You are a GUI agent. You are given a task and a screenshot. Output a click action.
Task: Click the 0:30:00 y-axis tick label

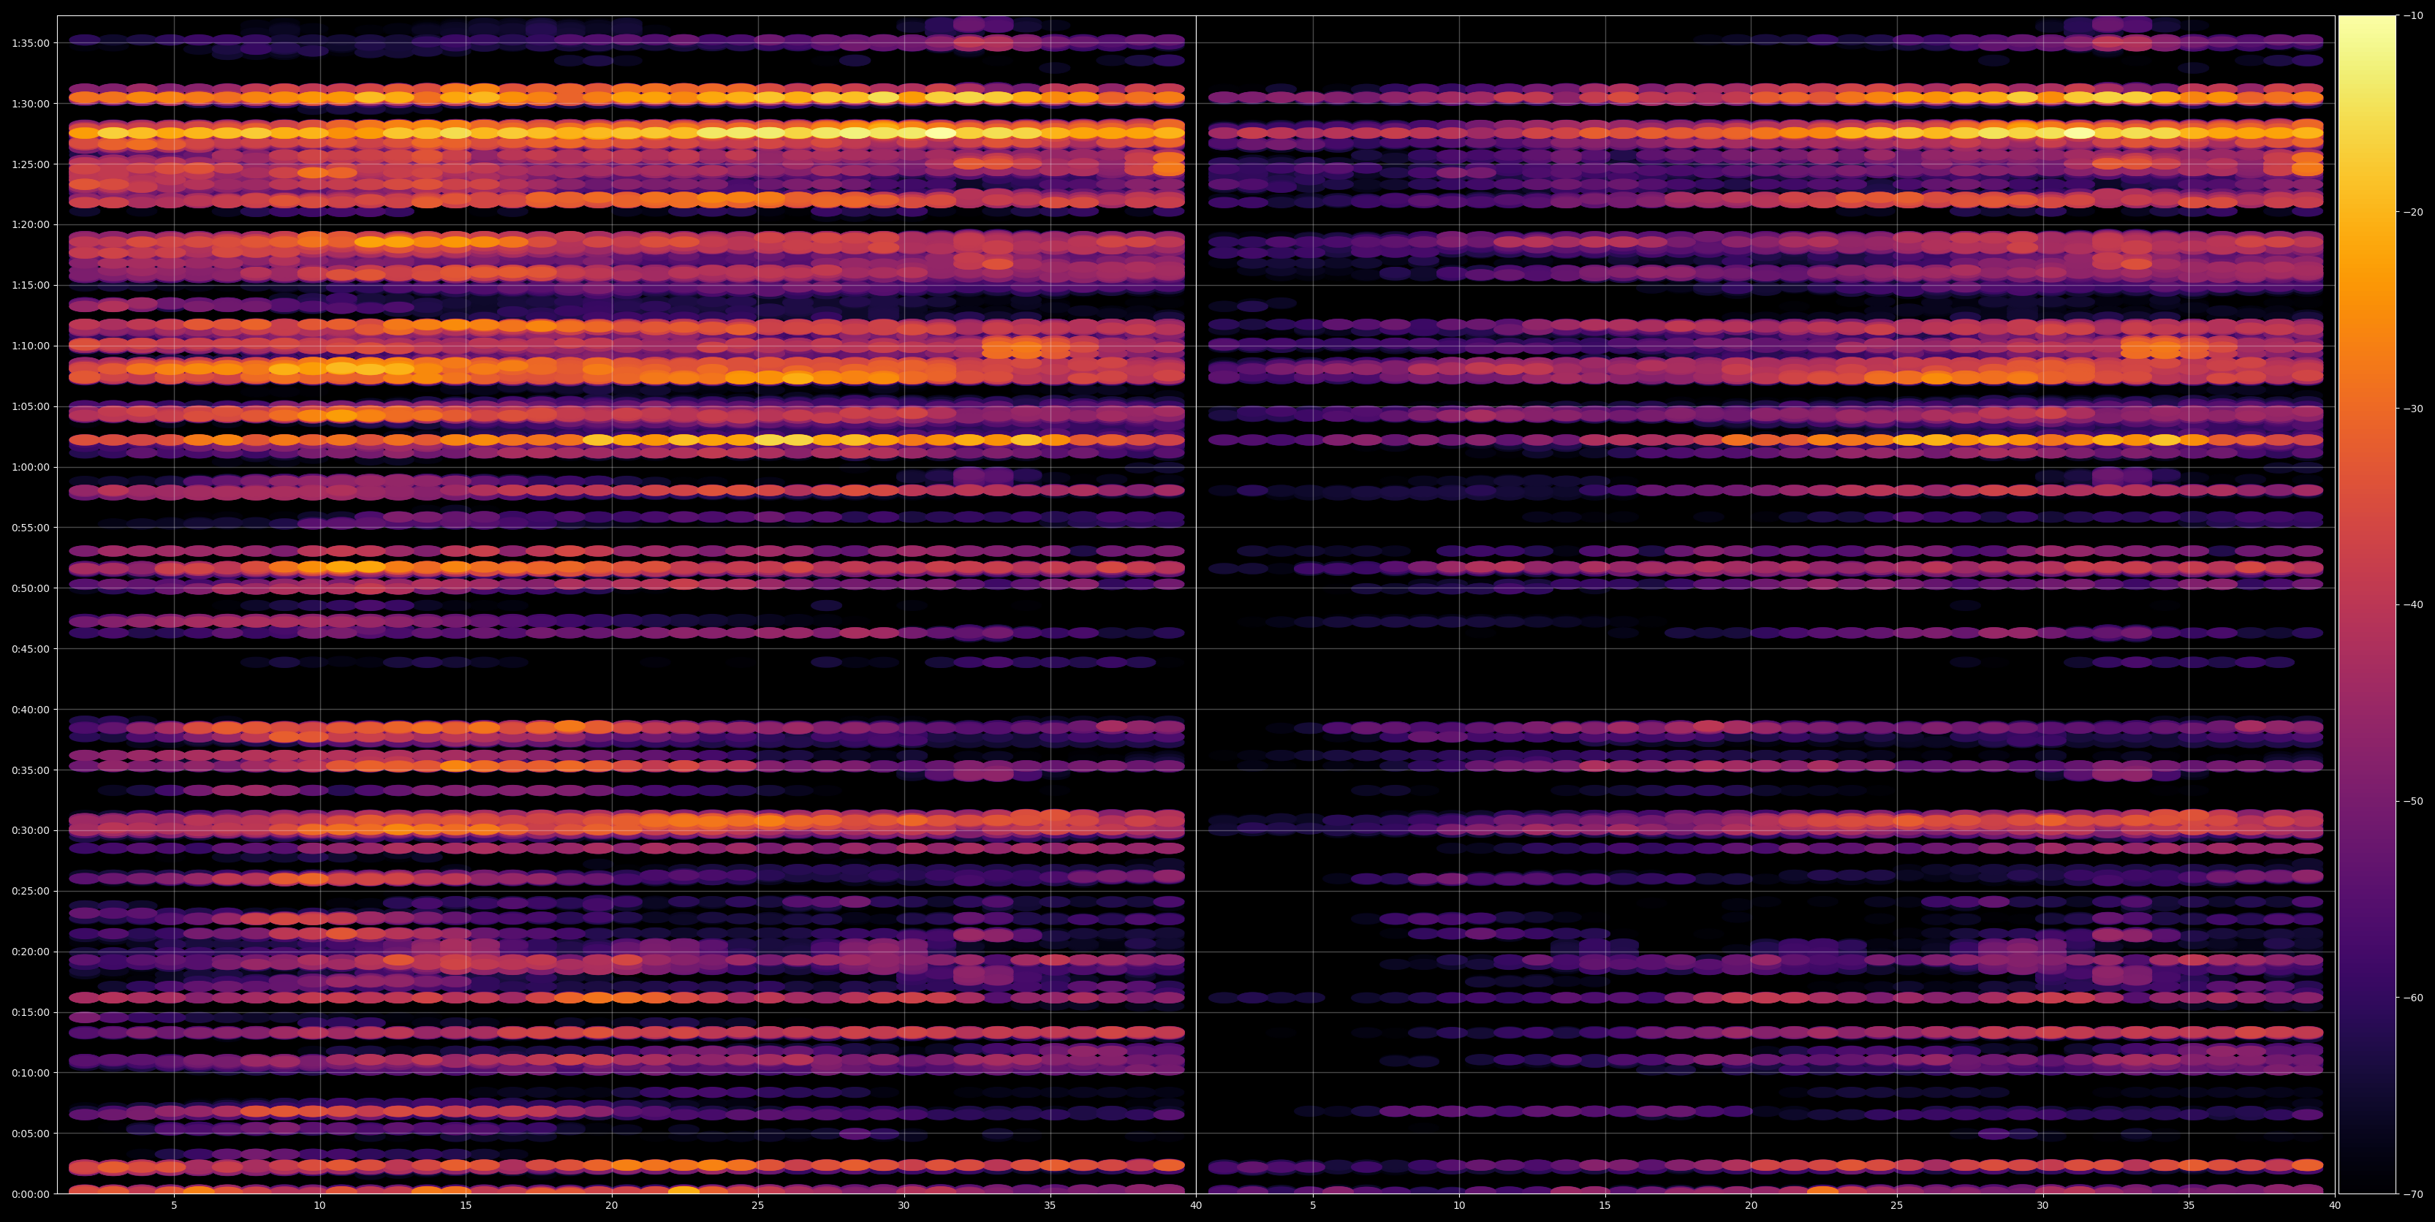[x=30, y=831]
